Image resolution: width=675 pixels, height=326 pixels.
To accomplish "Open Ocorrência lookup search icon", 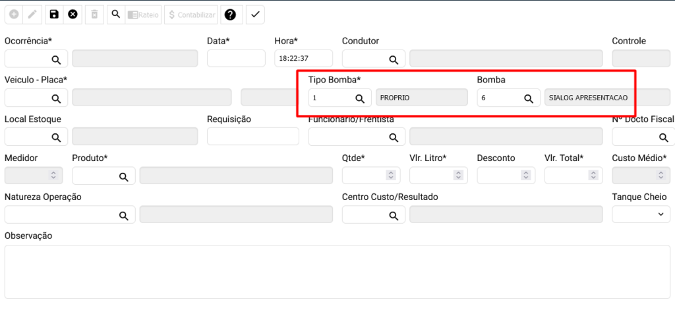I will 57,59.
